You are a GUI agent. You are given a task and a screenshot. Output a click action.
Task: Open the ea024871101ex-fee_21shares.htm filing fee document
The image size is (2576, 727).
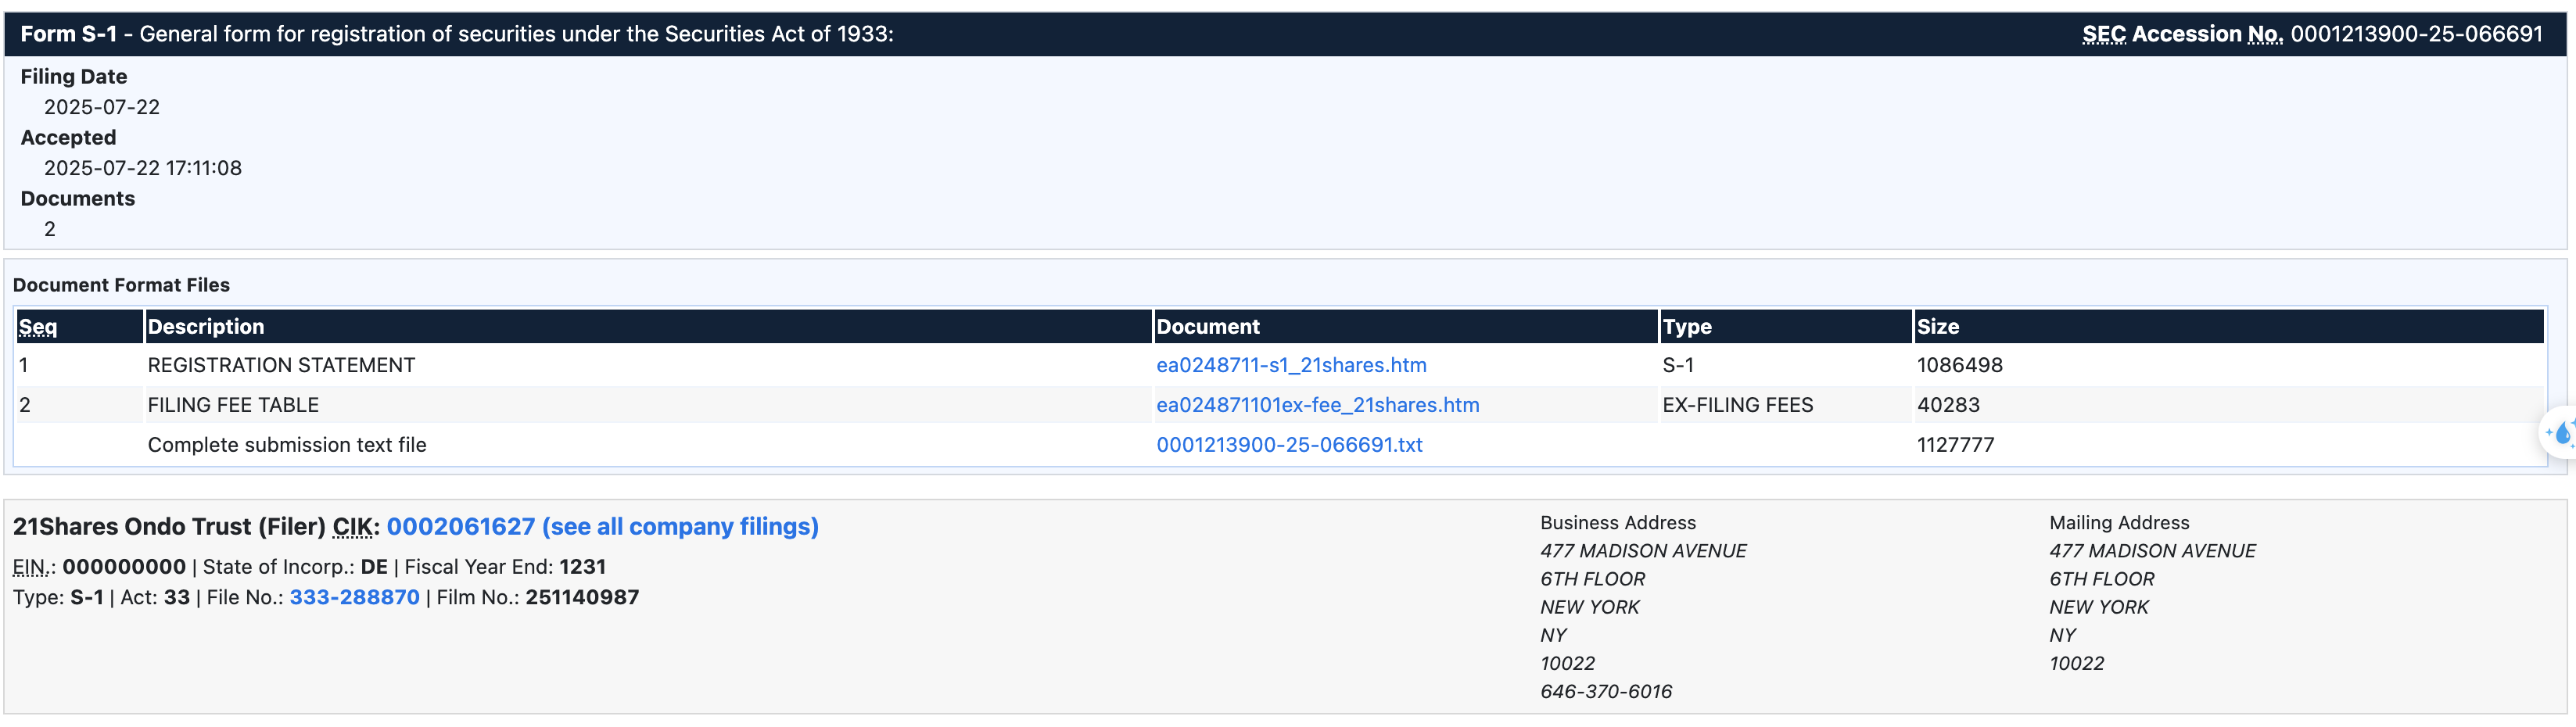1317,405
